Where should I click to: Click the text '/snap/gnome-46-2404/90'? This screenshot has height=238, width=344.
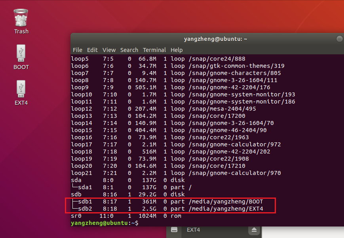(x=228, y=130)
